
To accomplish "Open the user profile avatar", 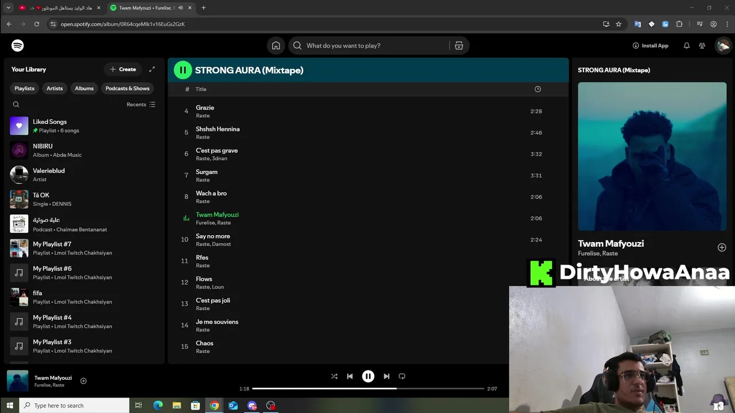I will pos(723,45).
